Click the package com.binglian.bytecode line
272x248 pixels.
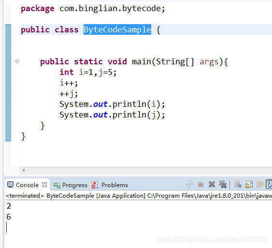[93, 9]
